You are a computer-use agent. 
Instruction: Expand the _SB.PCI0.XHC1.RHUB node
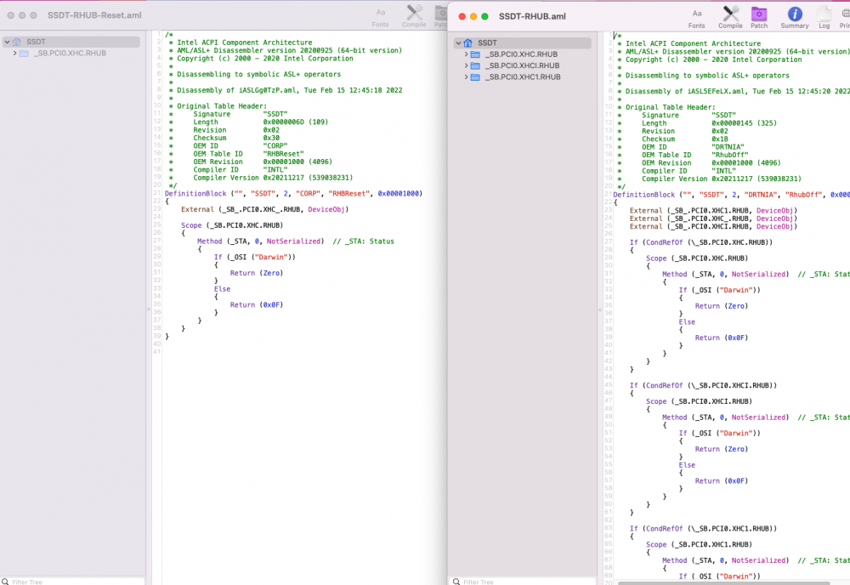[466, 77]
